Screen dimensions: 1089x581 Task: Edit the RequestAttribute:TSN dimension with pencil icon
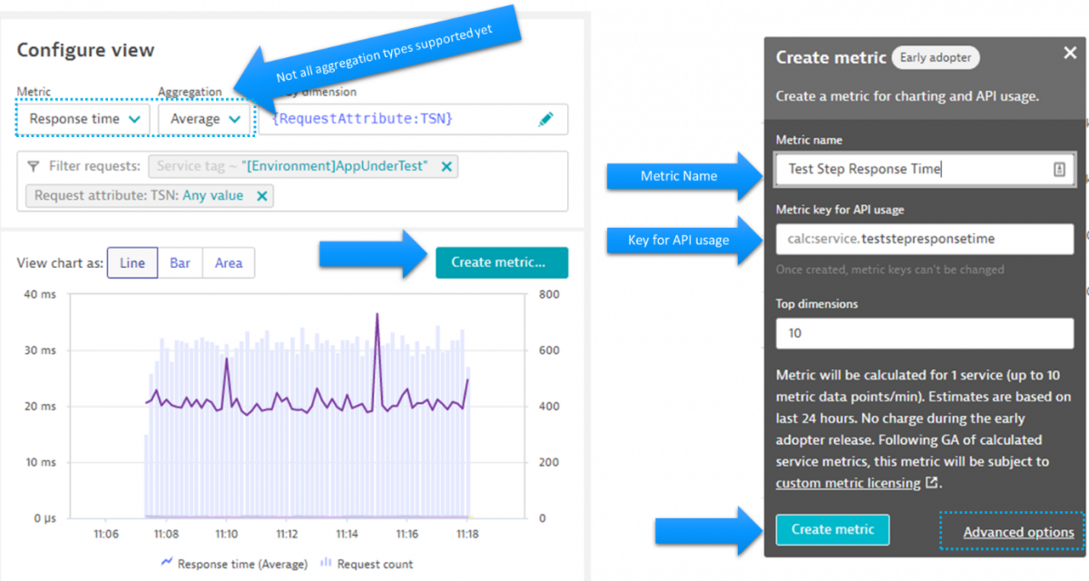point(545,119)
